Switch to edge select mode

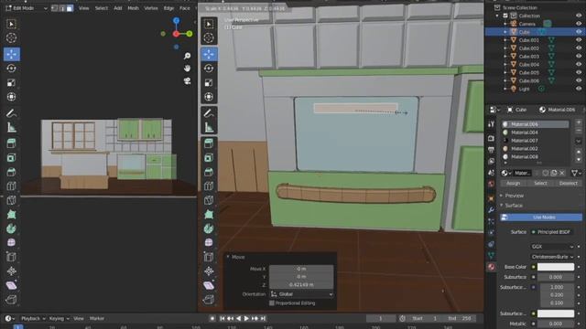click(62, 8)
